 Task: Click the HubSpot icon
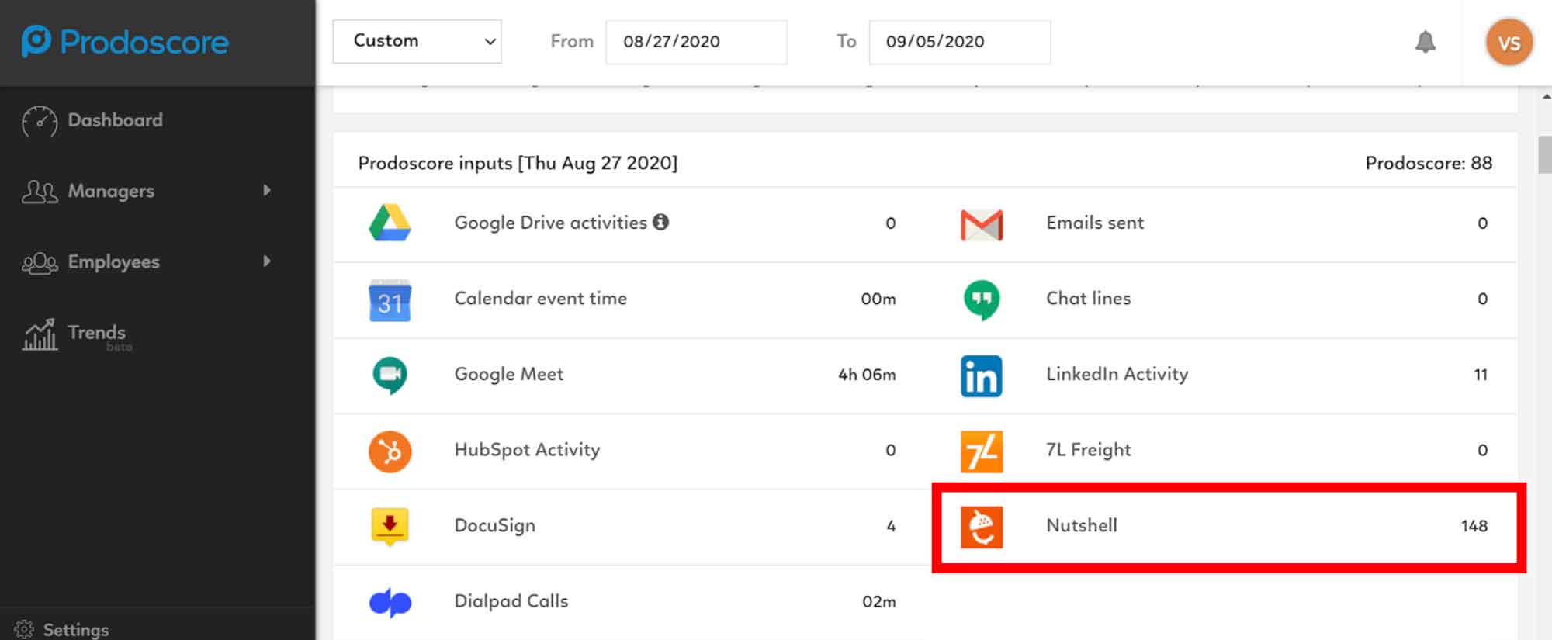coord(390,451)
